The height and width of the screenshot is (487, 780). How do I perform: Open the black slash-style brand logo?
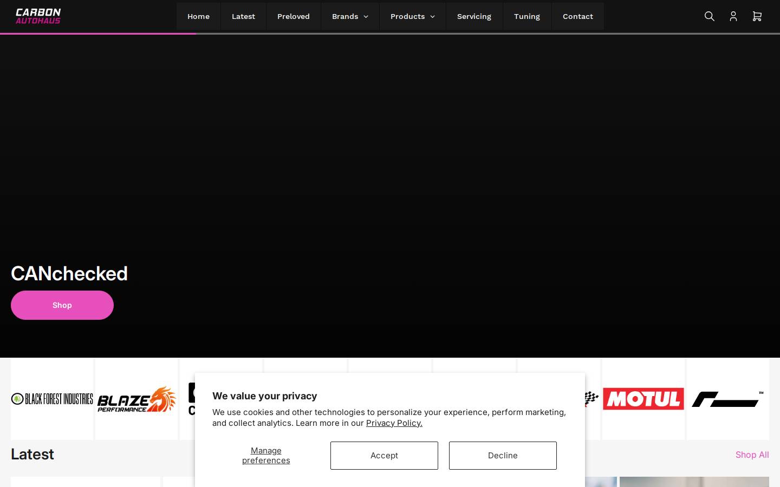[728, 399]
